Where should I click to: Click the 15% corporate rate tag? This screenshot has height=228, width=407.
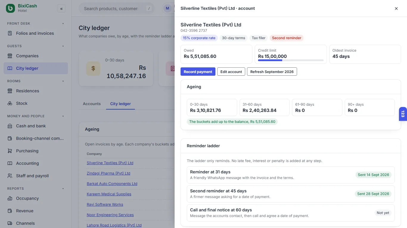[199, 38]
